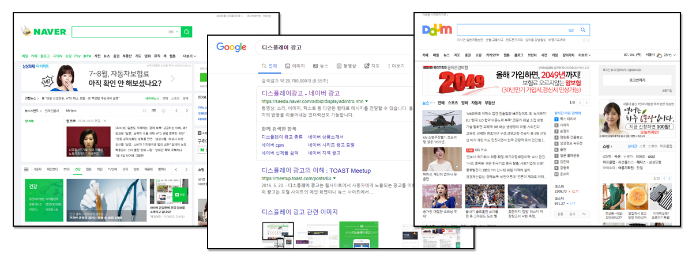Screen dimensions: 692x263
Task: Open the 2049 insurance banner on Daum
Action: (x=507, y=81)
